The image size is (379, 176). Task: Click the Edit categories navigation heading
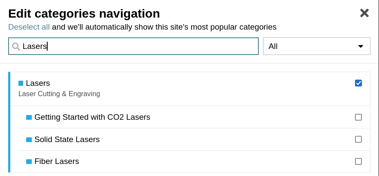coord(84,14)
